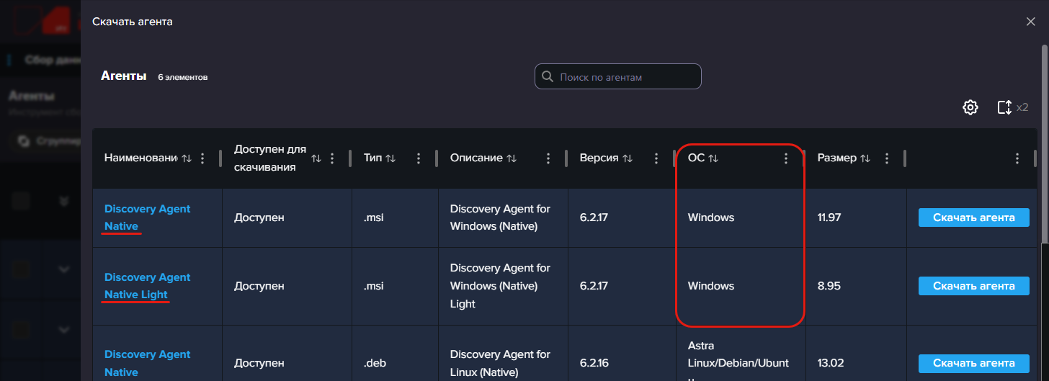Download the Native Light agent 8.95
Screen dimensions: 1049x381
click(973, 286)
